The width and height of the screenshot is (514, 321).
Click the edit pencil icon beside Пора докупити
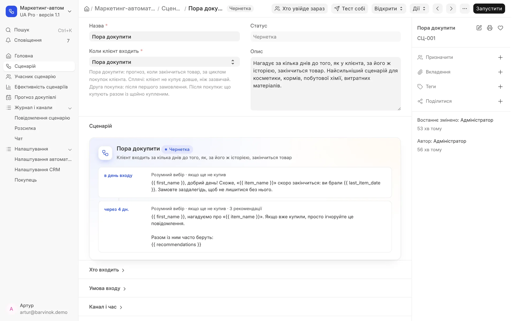point(479,28)
